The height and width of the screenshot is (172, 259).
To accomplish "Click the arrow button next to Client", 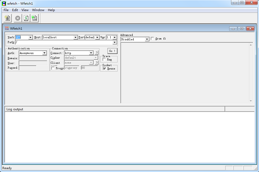I will [97, 62].
